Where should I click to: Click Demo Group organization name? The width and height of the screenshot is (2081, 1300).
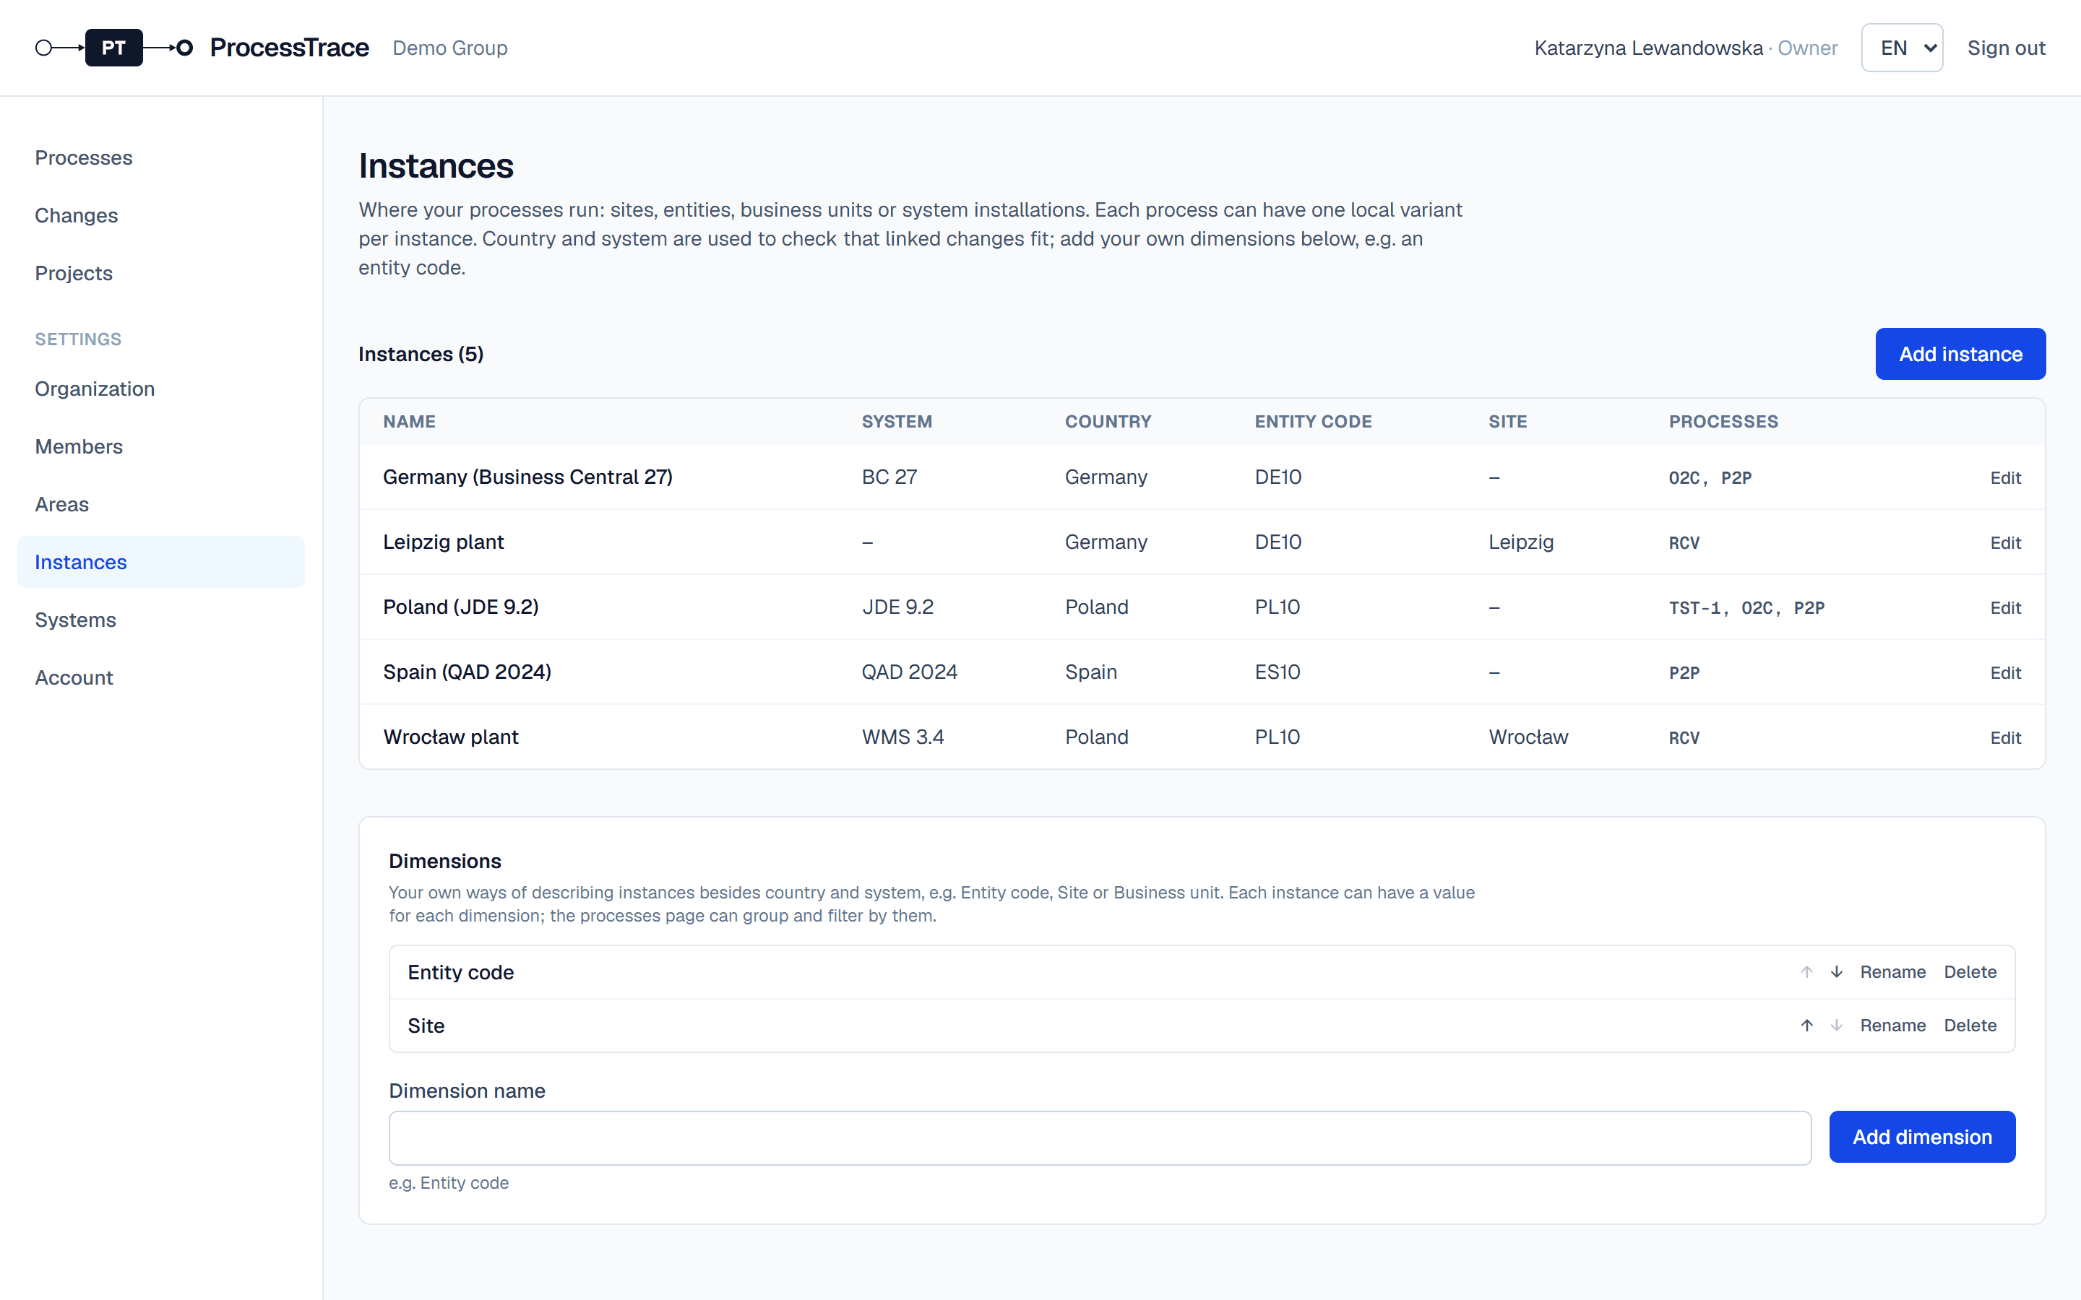(449, 48)
